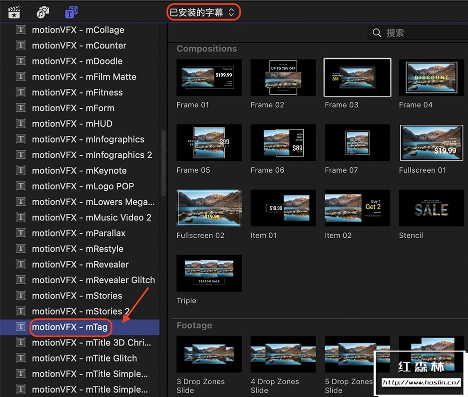Click the title icon beside mKeynote

[20, 170]
